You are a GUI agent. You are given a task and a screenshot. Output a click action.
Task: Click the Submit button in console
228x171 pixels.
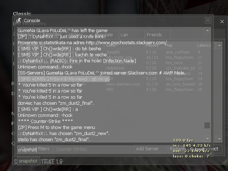(196, 149)
